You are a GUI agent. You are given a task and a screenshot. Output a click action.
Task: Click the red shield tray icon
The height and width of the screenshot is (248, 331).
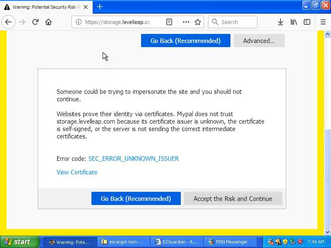coord(300,242)
